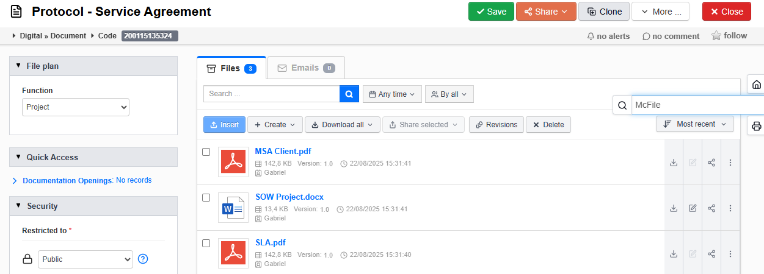Viewport: 764px width, 274px height.
Task: Select the SOW Project.docx checkbox
Action: click(x=206, y=197)
